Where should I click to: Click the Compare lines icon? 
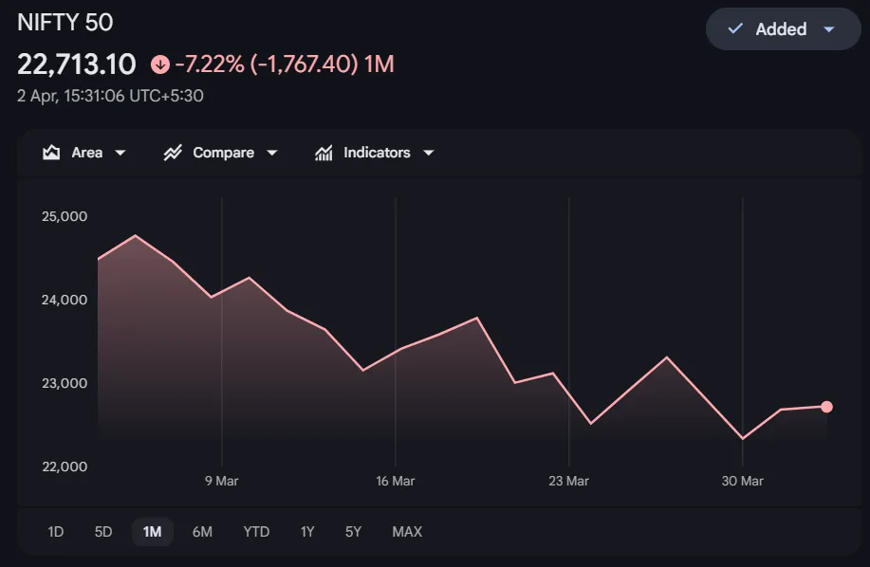(173, 153)
